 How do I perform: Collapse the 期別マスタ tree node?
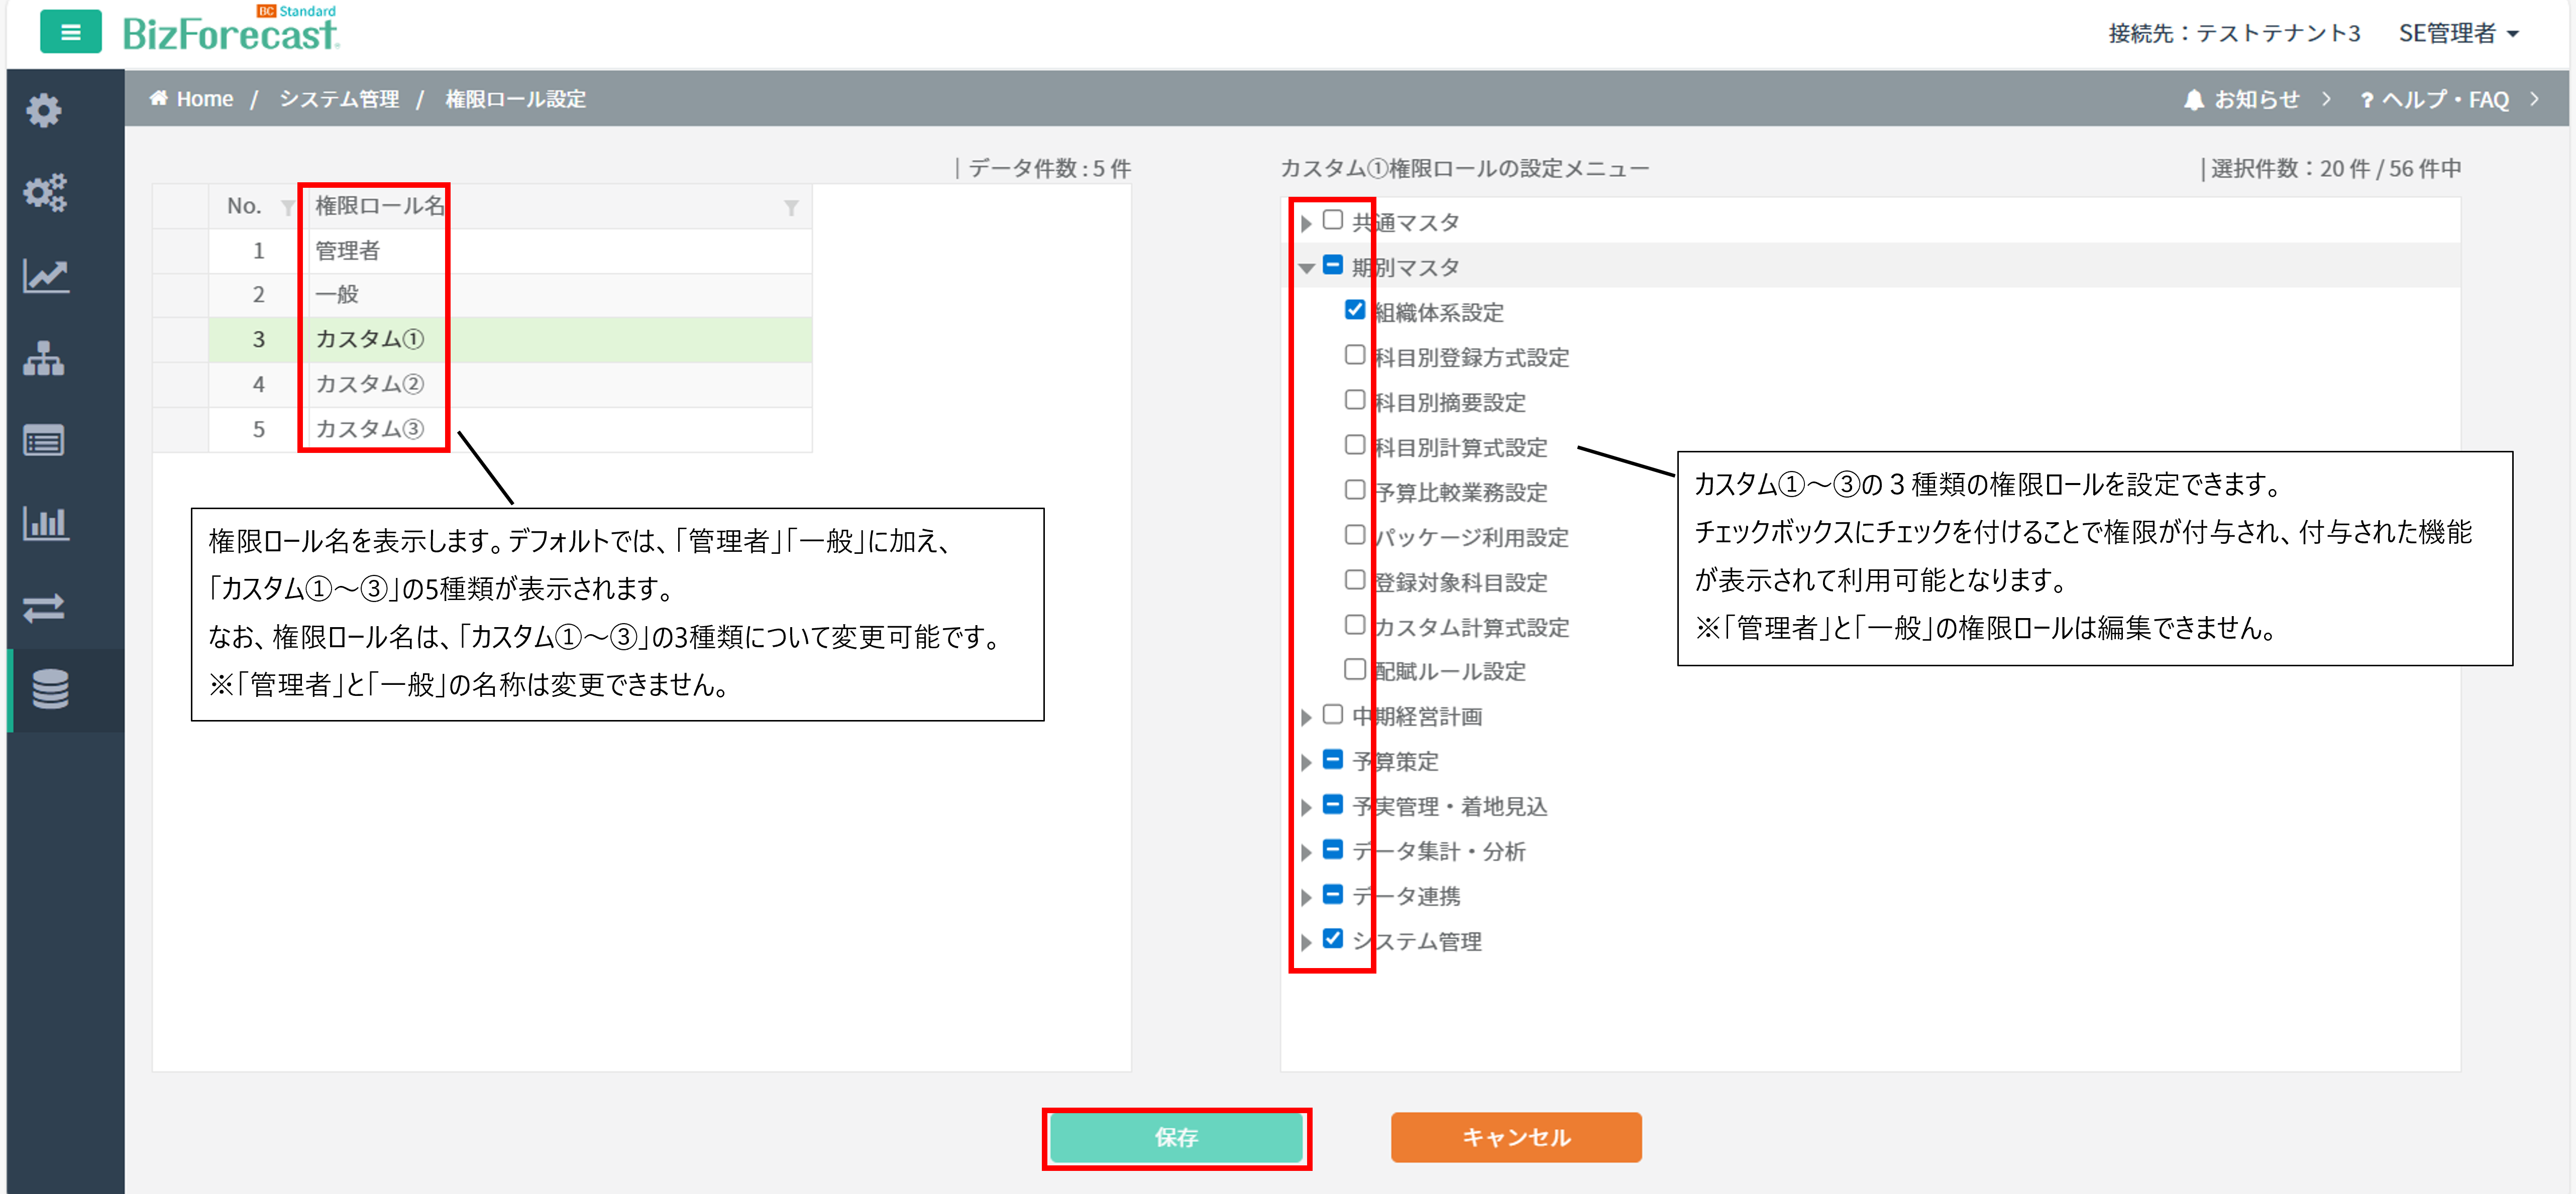click(x=1306, y=268)
